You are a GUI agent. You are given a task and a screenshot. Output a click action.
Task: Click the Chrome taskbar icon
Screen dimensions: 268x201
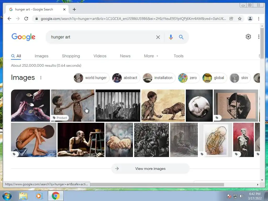coord(55,196)
